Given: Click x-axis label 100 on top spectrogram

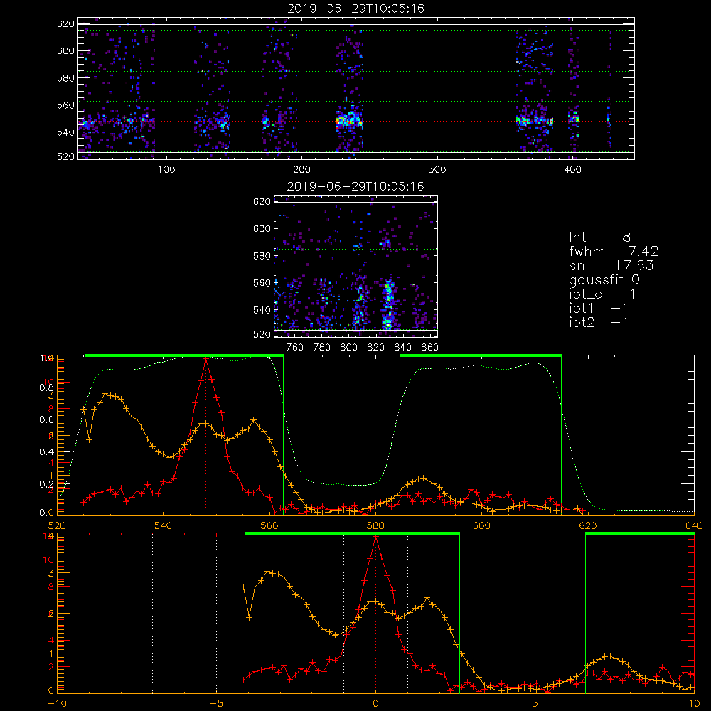Looking at the screenshot, I should [x=166, y=169].
